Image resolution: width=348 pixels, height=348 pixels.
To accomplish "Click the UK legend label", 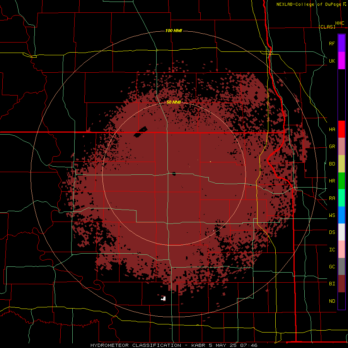I will click(332, 61).
